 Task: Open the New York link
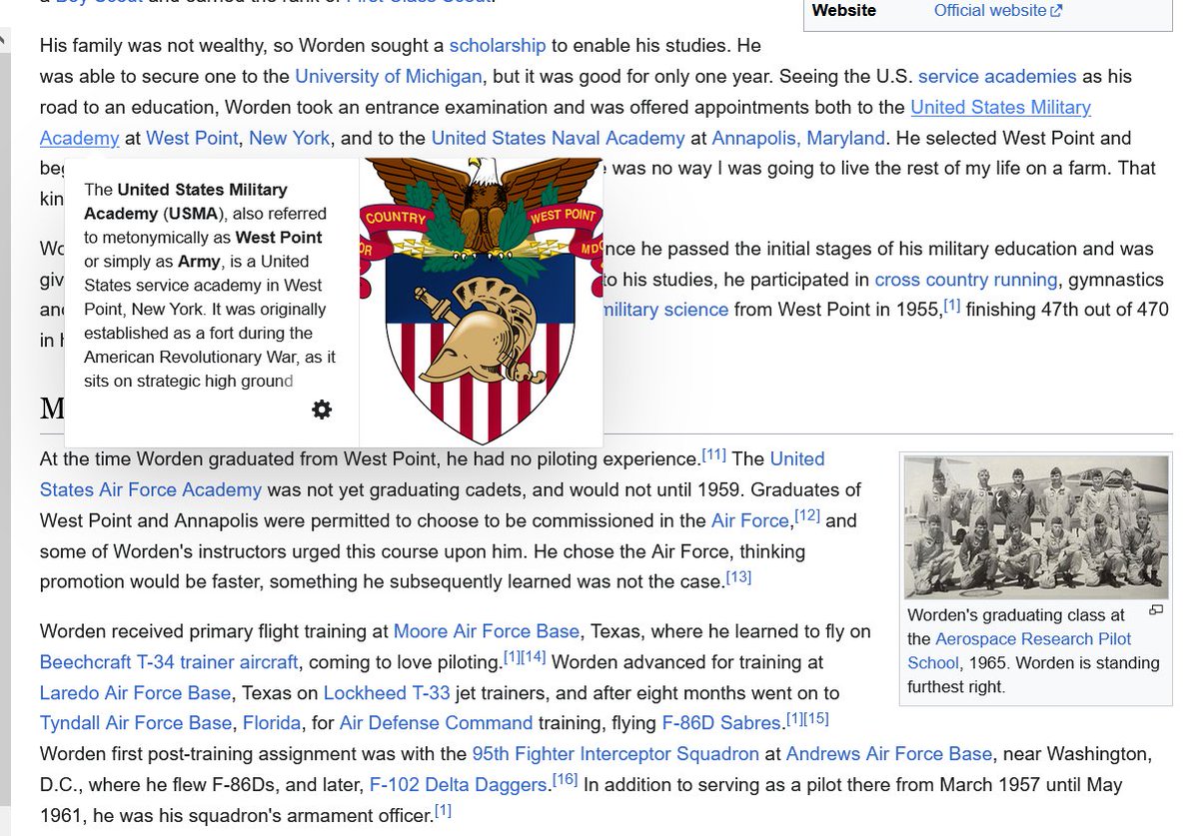point(290,138)
